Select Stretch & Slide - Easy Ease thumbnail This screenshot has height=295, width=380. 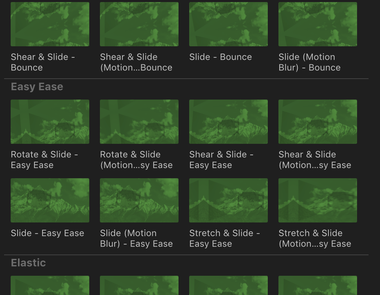(x=228, y=200)
